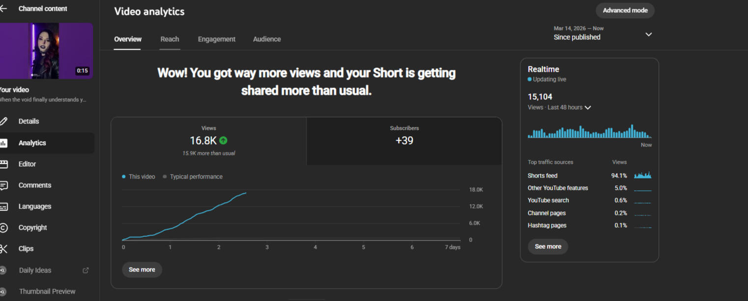Image resolution: width=748 pixels, height=301 pixels.
Task: Click the Copyright circle icon
Action: pos(3,228)
